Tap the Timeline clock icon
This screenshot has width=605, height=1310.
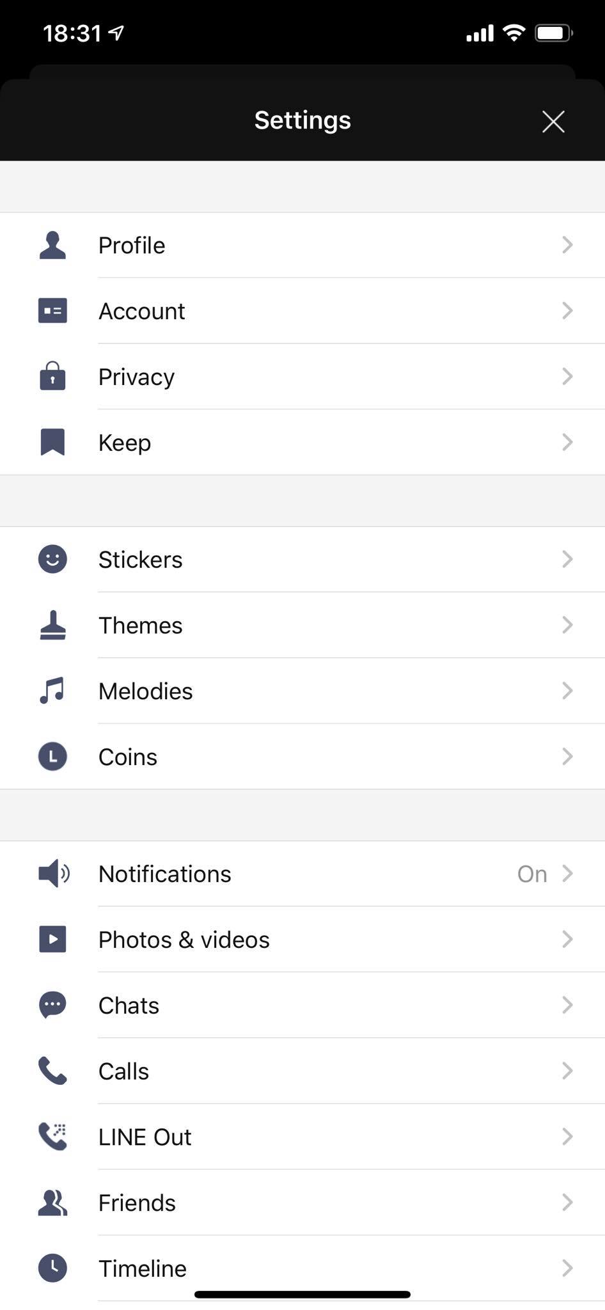pyautogui.click(x=52, y=1268)
